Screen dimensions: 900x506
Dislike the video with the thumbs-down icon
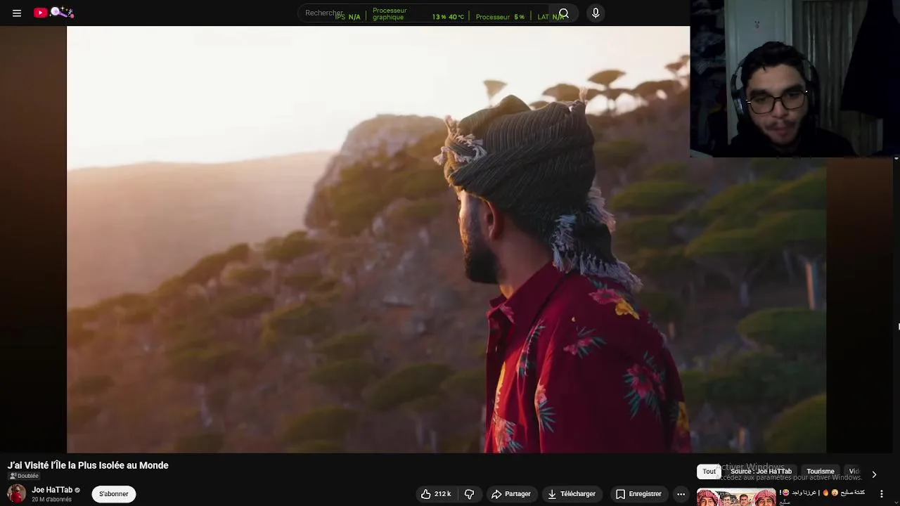click(470, 494)
